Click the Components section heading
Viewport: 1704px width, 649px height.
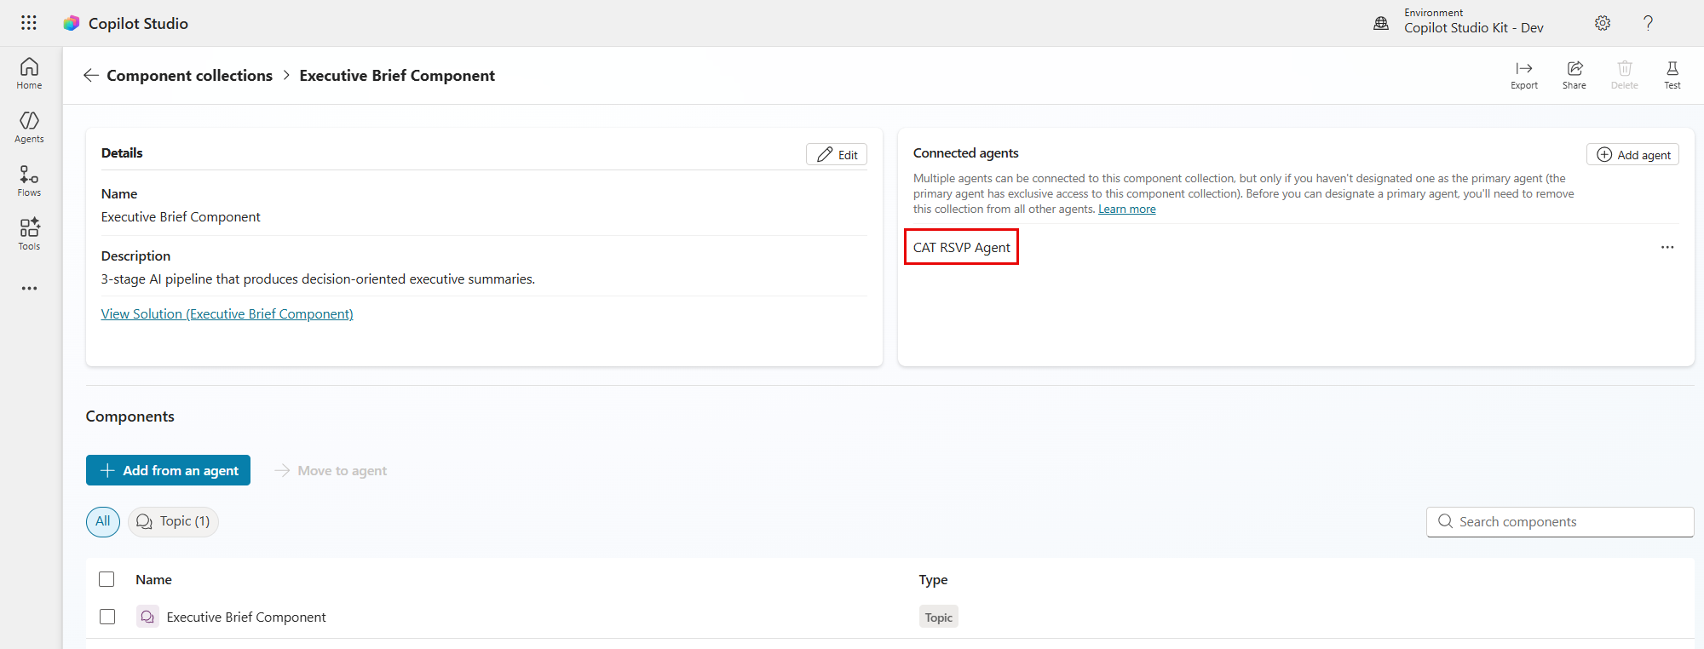(130, 416)
